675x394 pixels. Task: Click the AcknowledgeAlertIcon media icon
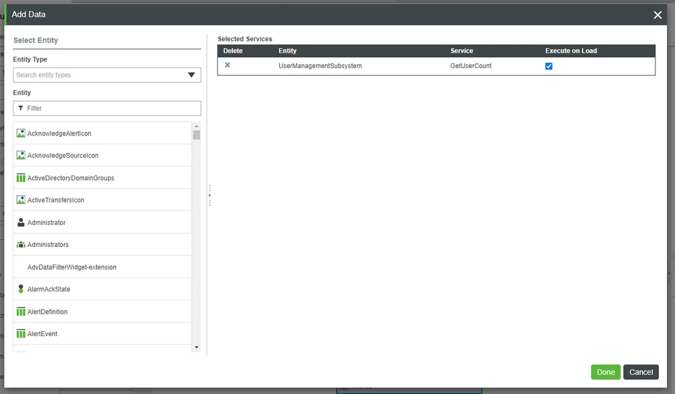tap(21, 133)
